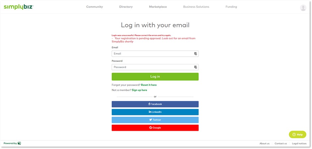Open Marketplace from the top navigation

[x=158, y=7]
